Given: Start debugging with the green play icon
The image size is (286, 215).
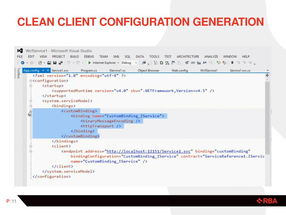Looking at the screenshot, I should pos(90,63).
